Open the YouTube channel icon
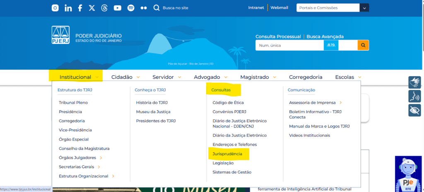This screenshot has height=192, width=424. 117,8
